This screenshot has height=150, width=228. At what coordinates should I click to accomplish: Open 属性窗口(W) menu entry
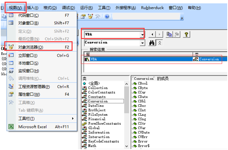click(x=42, y=94)
